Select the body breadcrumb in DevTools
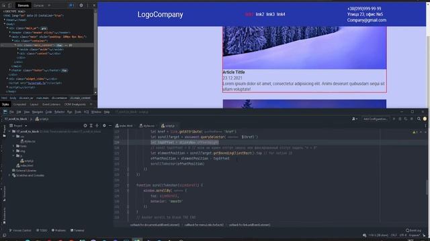 click(x=13, y=98)
